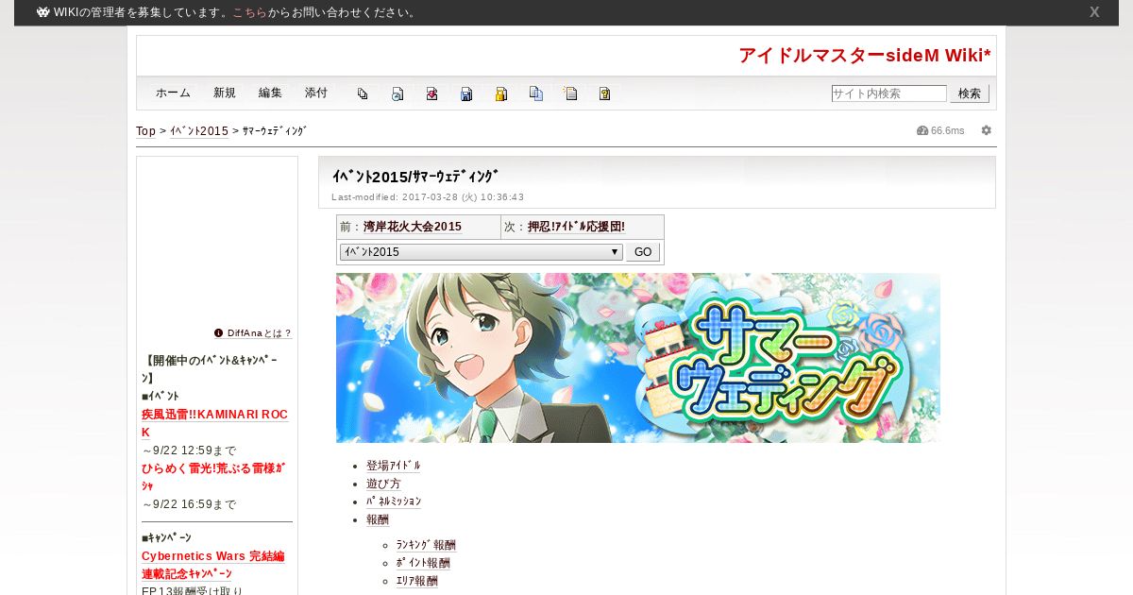Image resolution: width=1133 pixels, height=595 pixels.
Task: Click the yellow padlock freeze icon
Action: coord(501,93)
